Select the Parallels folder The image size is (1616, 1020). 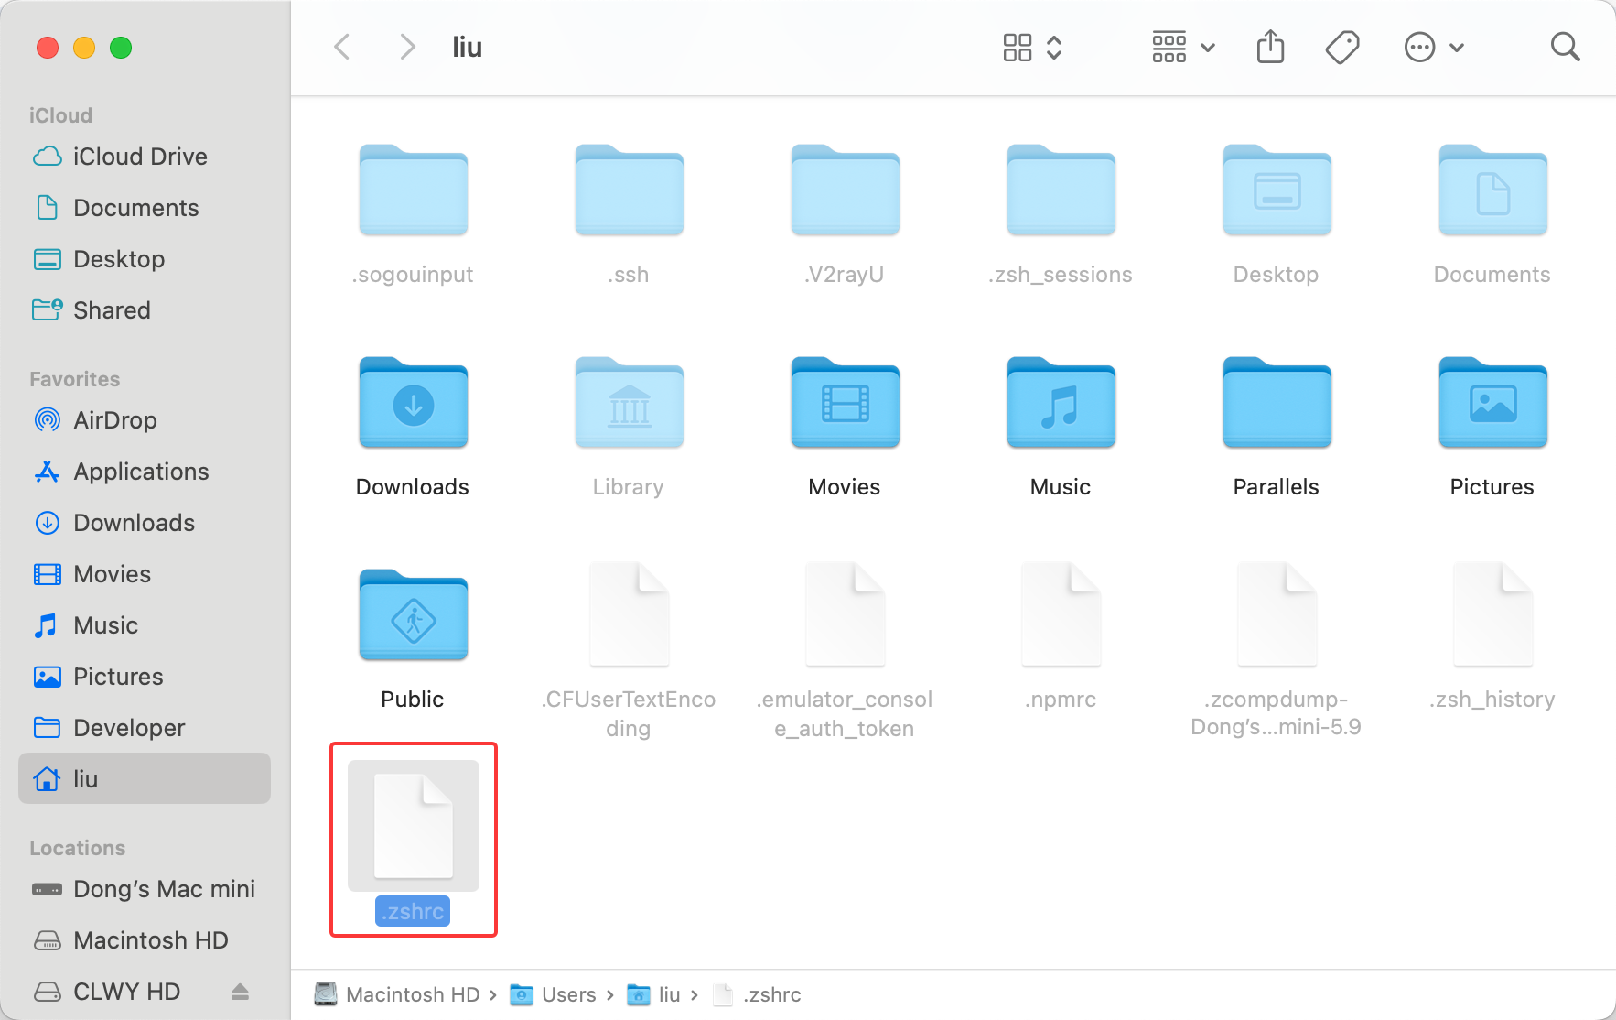tap(1277, 404)
